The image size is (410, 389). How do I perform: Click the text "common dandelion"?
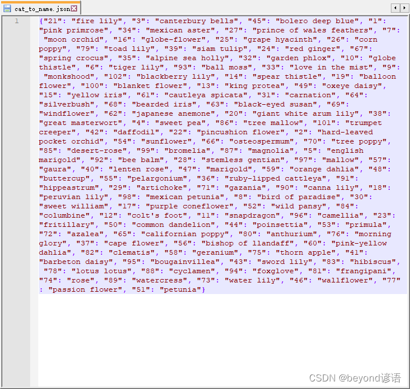tap(173, 225)
